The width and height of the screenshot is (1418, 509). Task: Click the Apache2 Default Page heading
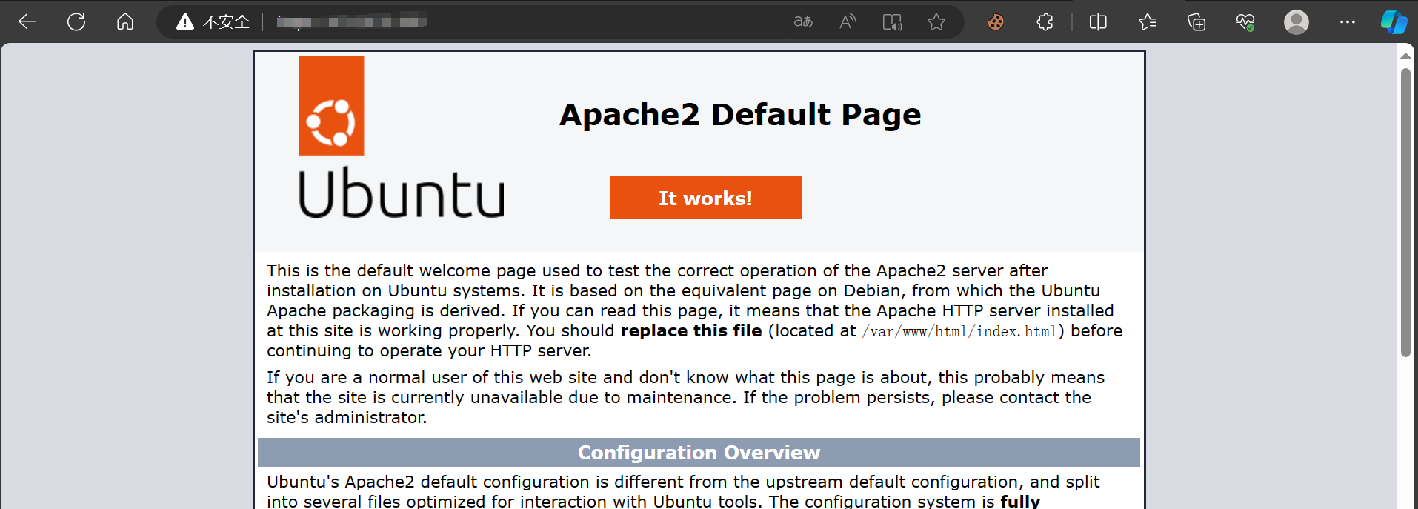(x=740, y=115)
